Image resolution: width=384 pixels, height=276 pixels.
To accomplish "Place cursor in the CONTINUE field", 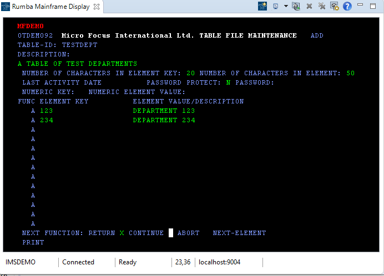I will [x=171, y=233].
